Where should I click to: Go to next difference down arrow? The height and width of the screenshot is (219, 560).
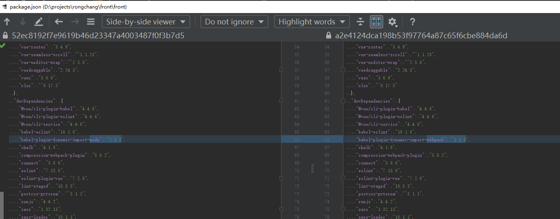(23, 22)
